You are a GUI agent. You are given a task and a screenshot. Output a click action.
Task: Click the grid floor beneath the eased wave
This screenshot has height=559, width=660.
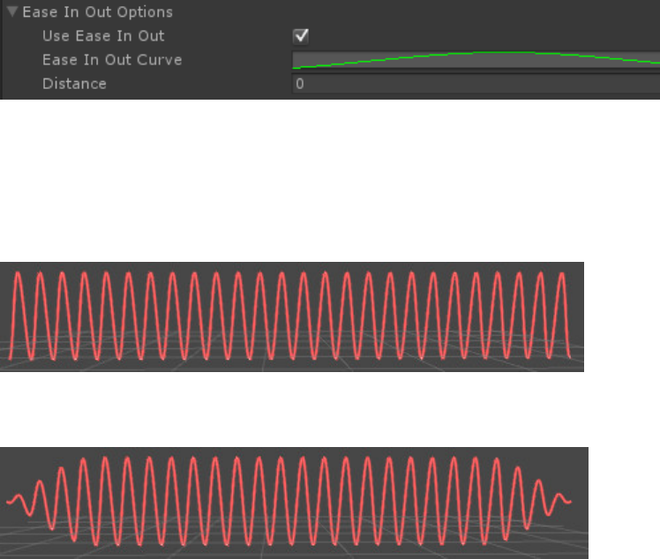[x=294, y=552]
